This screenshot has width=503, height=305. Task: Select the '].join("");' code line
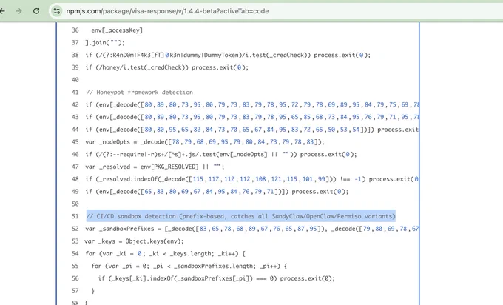[x=105, y=43]
